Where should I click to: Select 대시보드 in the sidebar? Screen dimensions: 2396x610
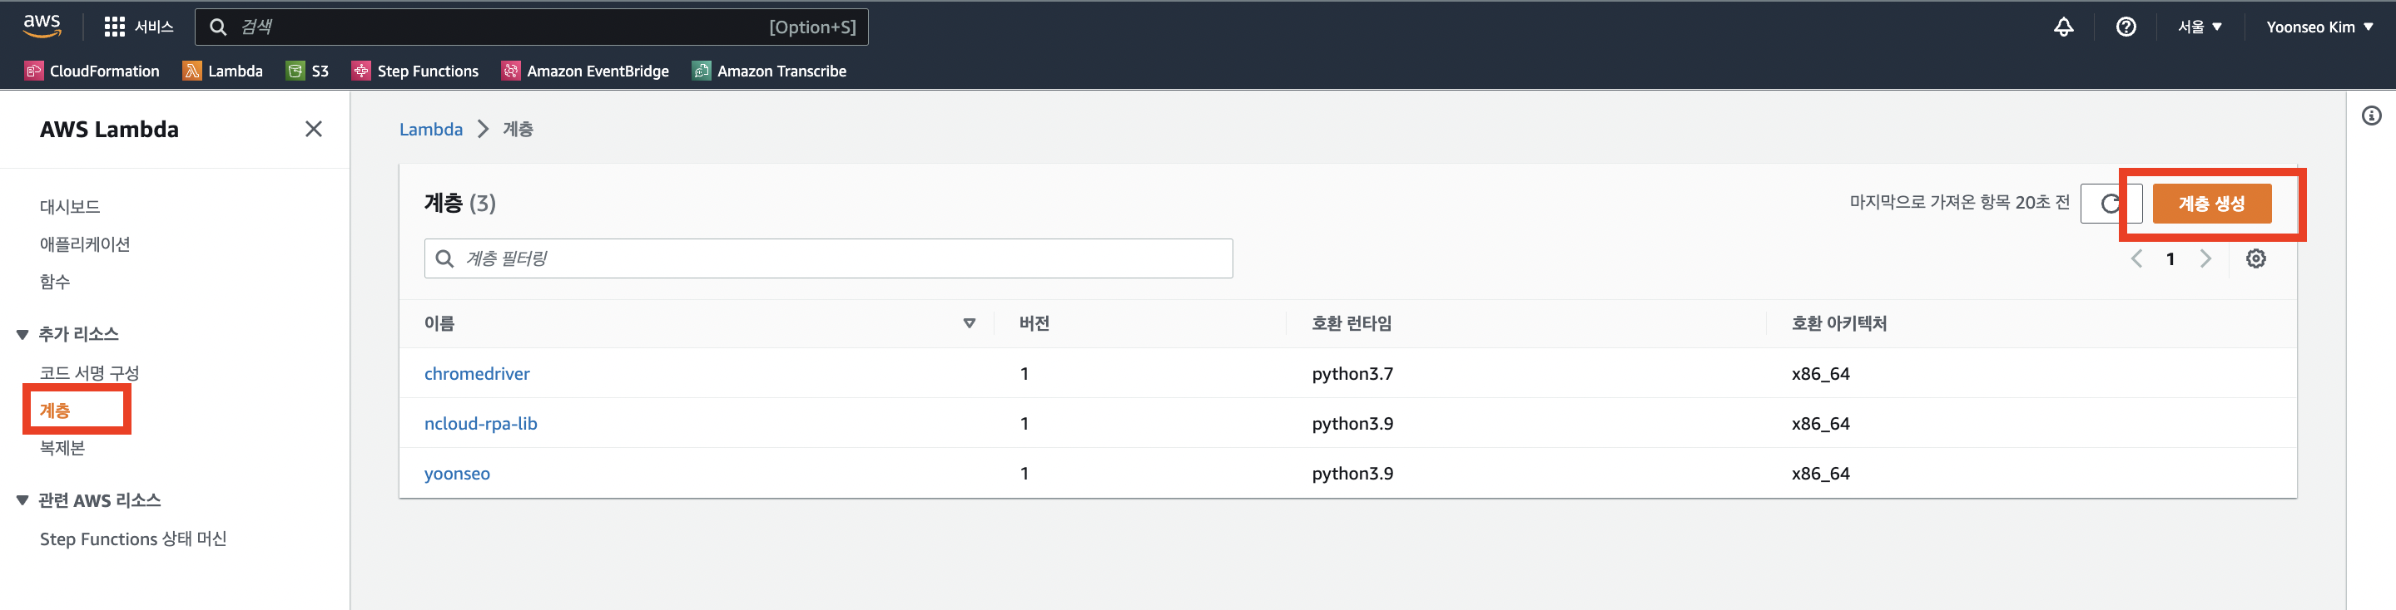[70, 206]
